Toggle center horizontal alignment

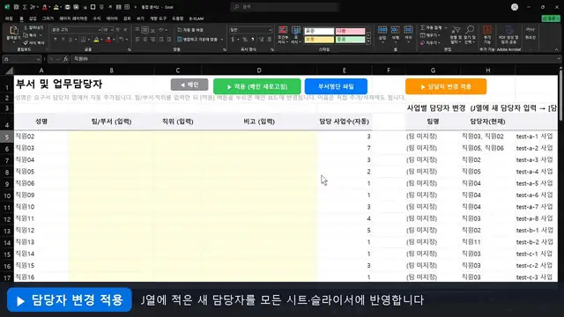click(145, 39)
